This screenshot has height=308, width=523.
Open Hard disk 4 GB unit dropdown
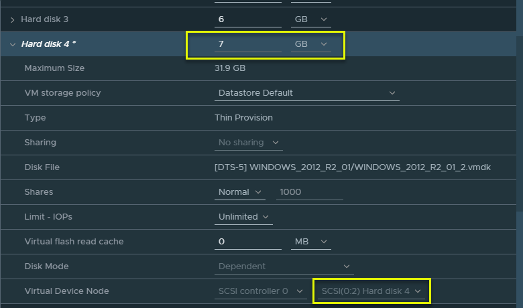(311, 44)
